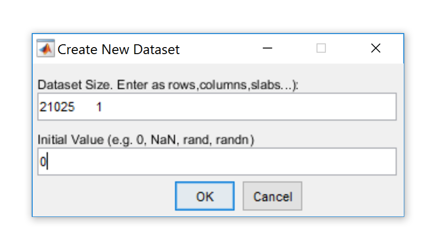
Task: Click the greyed-out maximize box
Action: click(x=321, y=49)
